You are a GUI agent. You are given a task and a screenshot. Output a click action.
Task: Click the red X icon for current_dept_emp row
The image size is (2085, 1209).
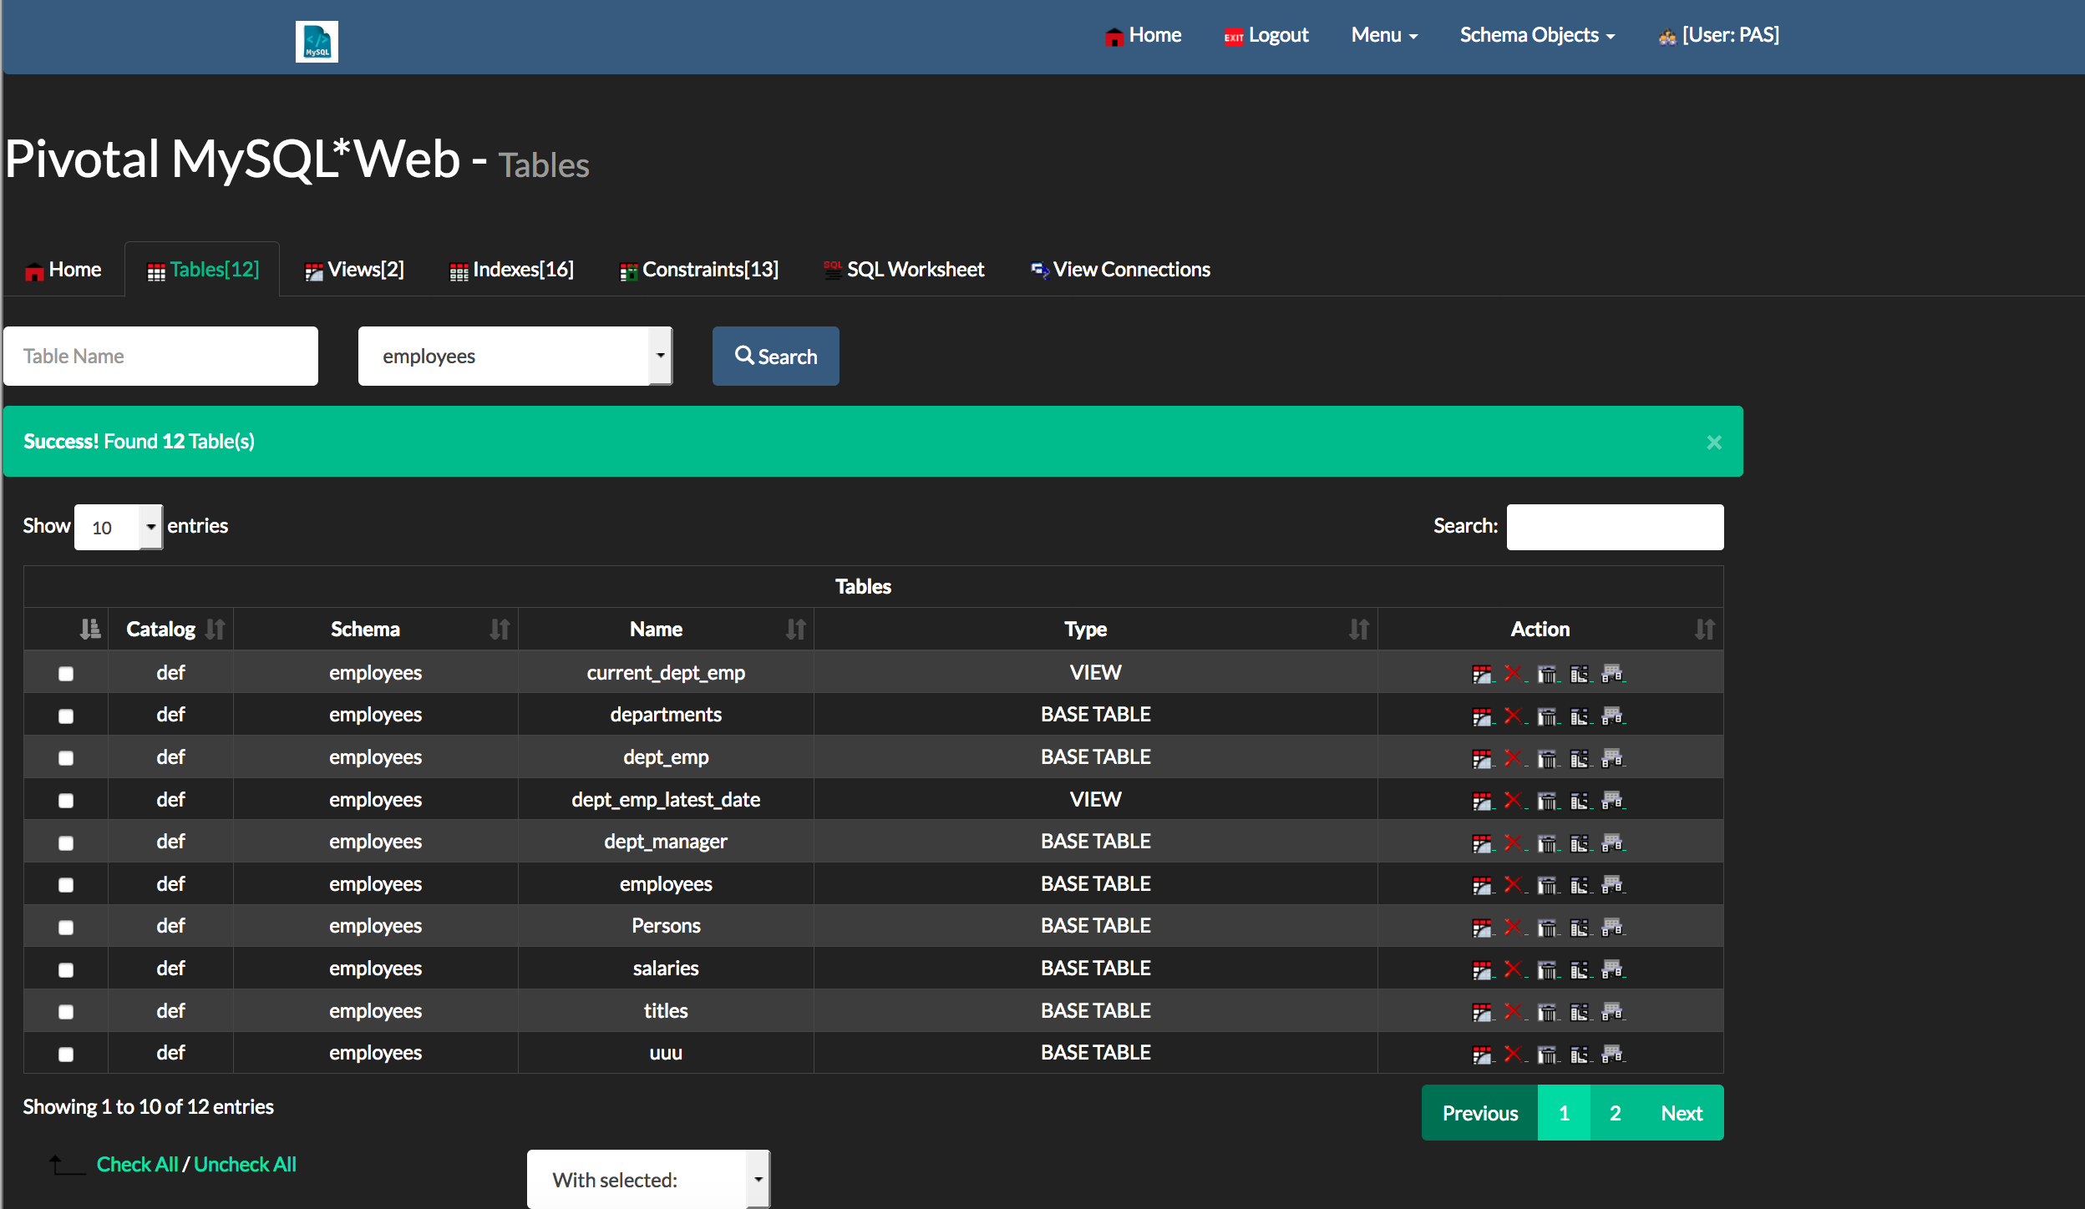click(1513, 674)
